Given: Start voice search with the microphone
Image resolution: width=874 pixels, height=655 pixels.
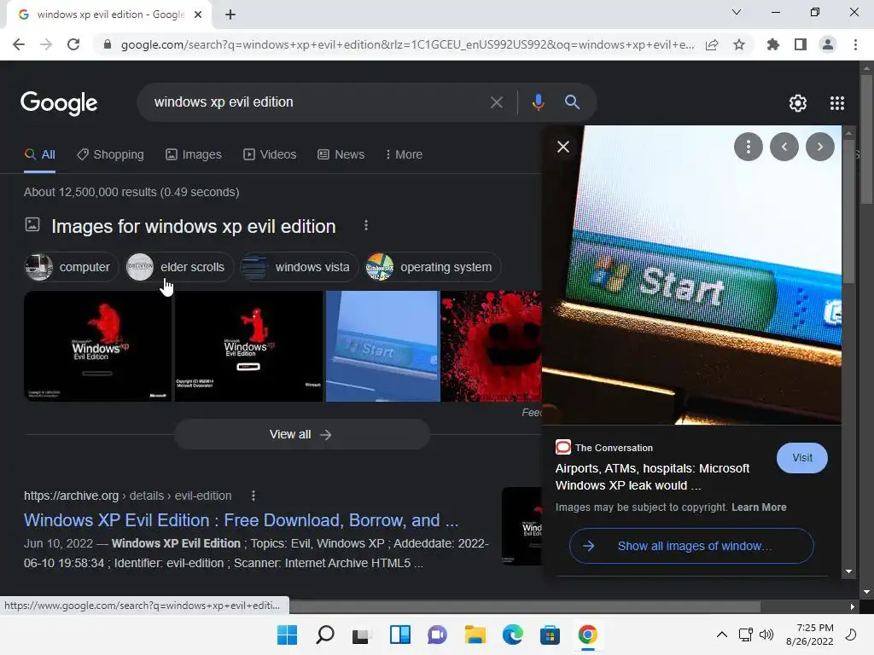Looking at the screenshot, I should click(538, 102).
